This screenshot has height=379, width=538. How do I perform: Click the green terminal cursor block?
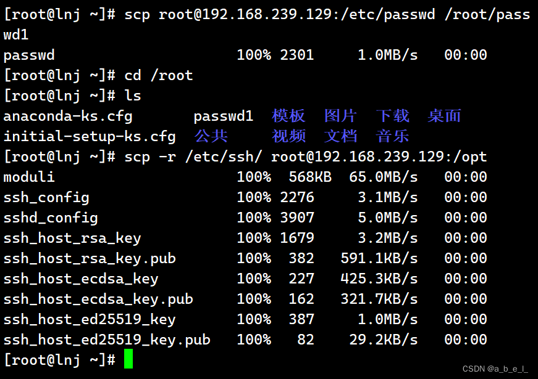tap(128, 359)
